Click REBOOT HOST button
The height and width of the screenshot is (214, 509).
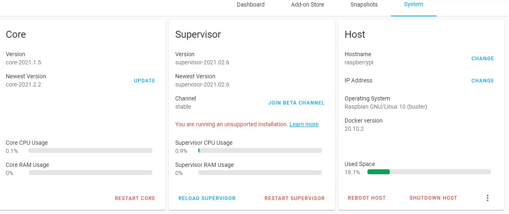(x=367, y=198)
